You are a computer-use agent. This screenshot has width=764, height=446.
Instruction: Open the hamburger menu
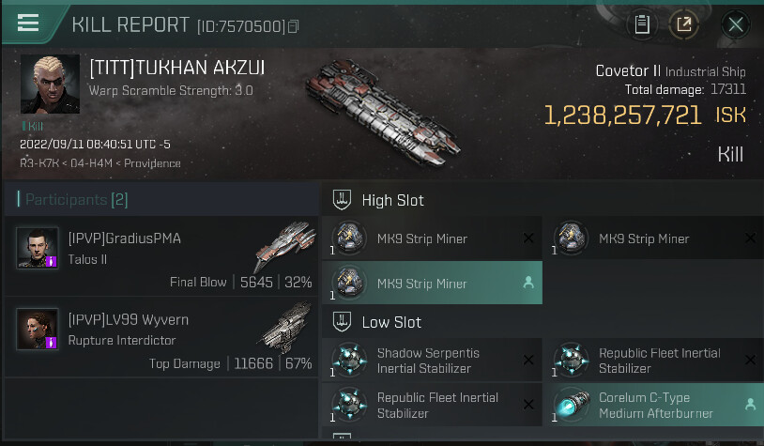pyautogui.click(x=28, y=23)
